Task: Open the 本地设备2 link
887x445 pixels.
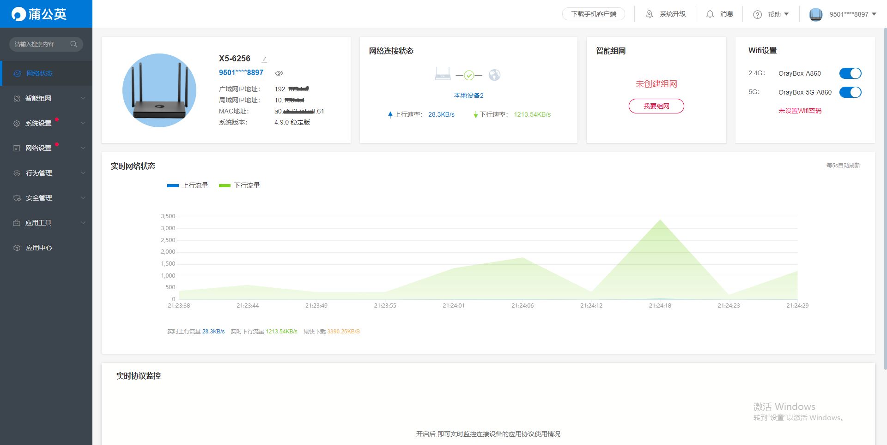Action: (x=468, y=95)
